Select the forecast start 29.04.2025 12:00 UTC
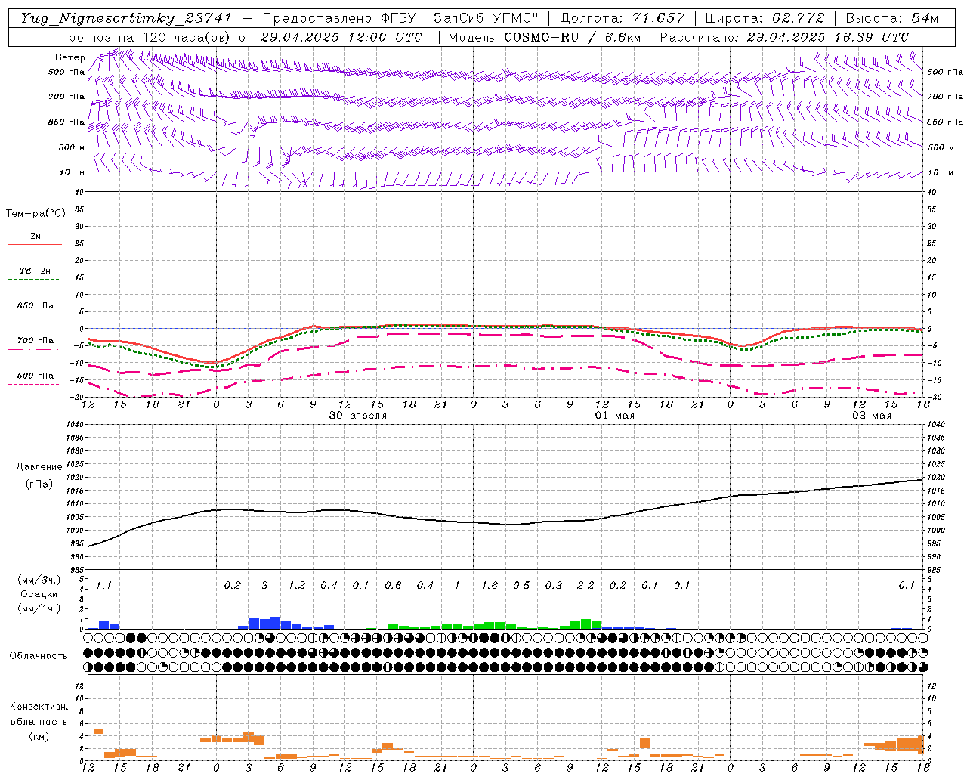Image resolution: width=967 pixels, height=774 pixels. tap(341, 36)
